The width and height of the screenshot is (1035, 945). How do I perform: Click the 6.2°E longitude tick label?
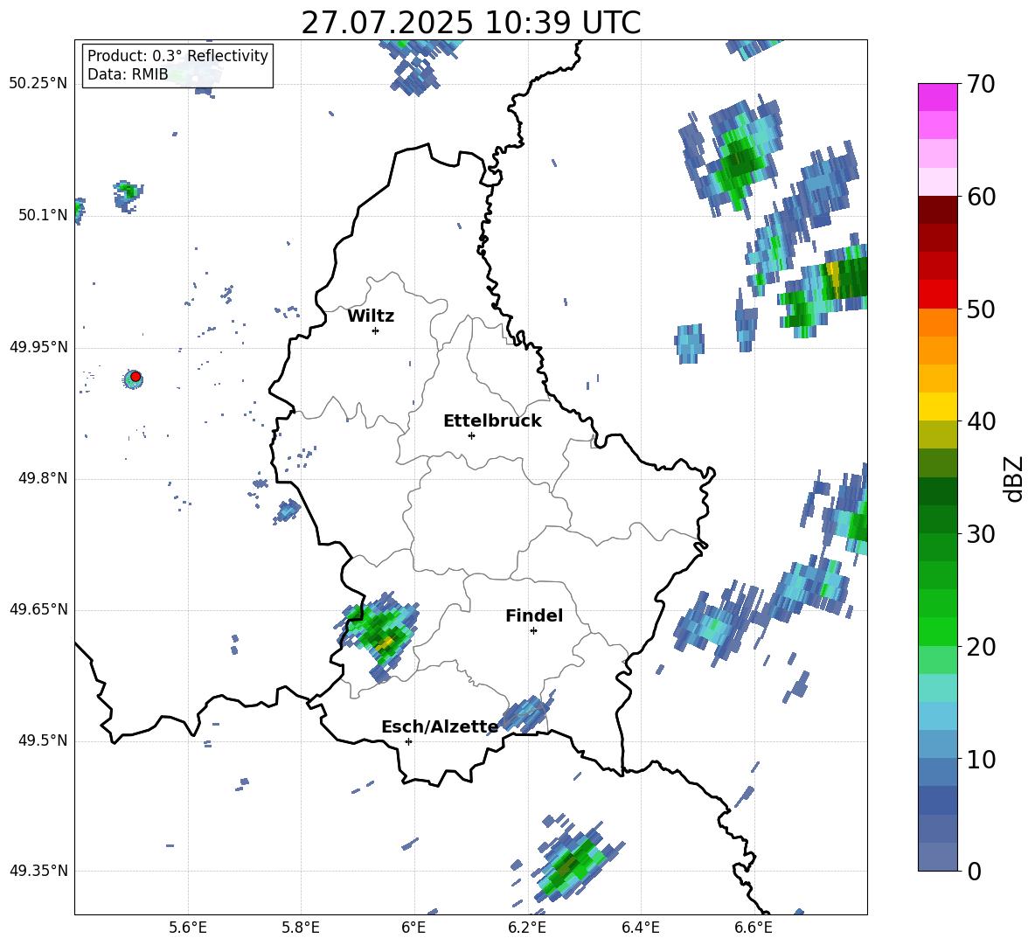(x=527, y=928)
